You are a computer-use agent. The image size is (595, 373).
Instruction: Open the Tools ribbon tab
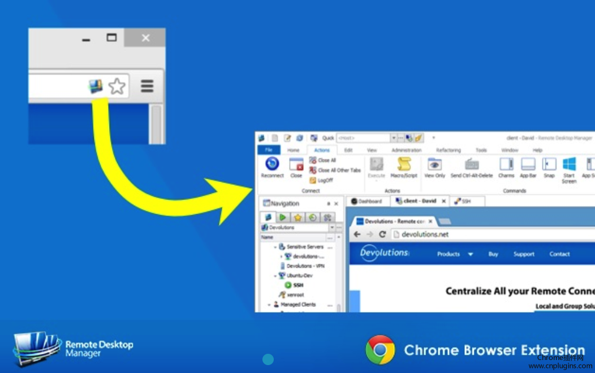[x=481, y=150]
